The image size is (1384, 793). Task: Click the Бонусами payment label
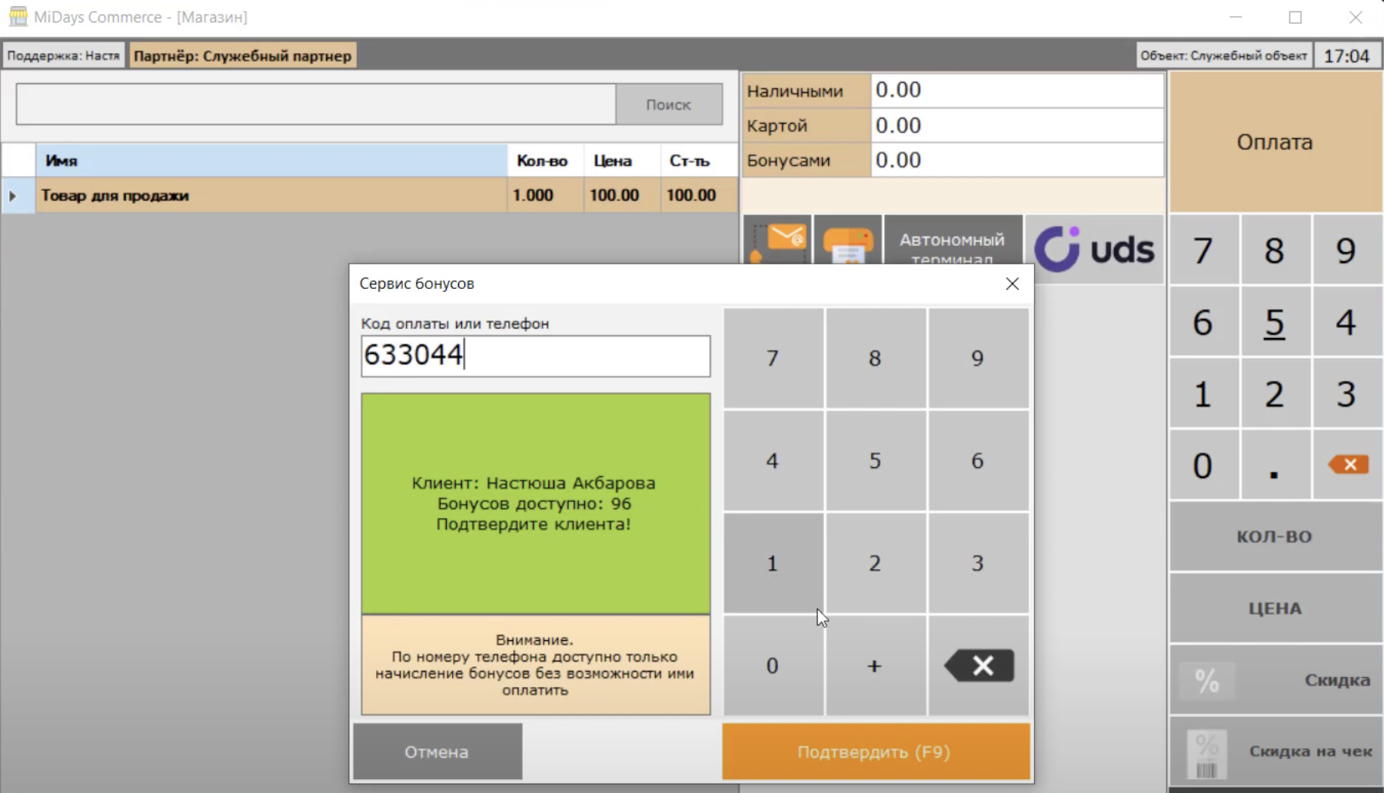806,160
